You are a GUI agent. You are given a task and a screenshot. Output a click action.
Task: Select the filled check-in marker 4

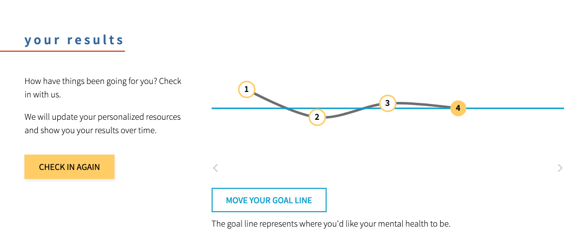coord(458,108)
